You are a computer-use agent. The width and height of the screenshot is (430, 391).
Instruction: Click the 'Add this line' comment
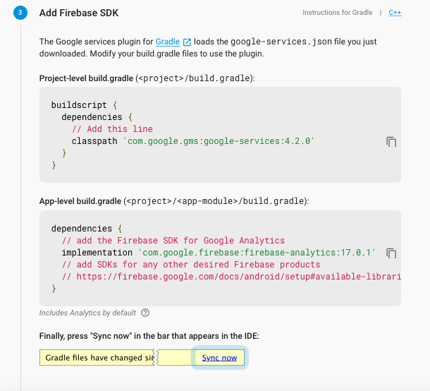pos(112,129)
